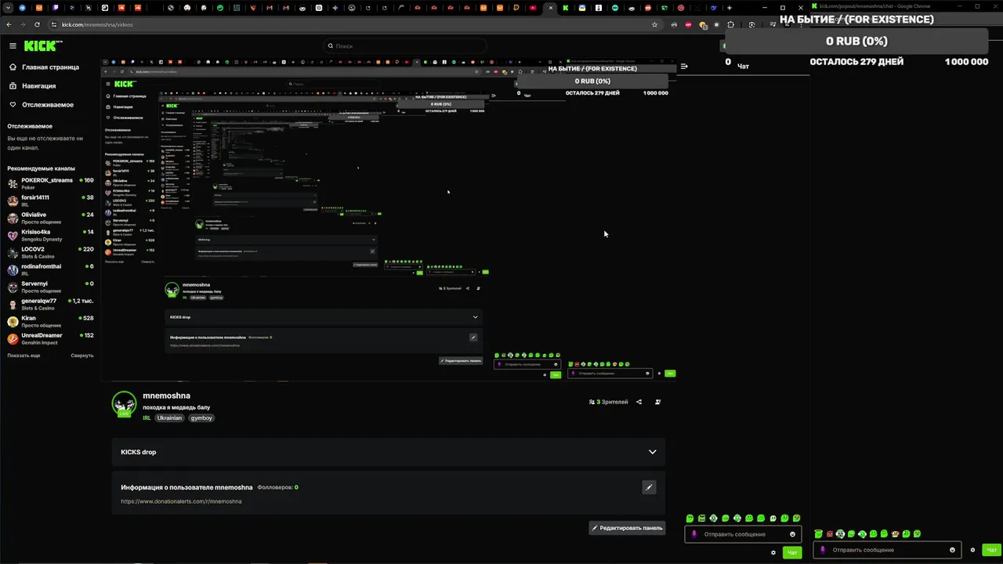This screenshot has height=564, width=1003.
Task: Click Редактировать панель button
Action: [627, 528]
